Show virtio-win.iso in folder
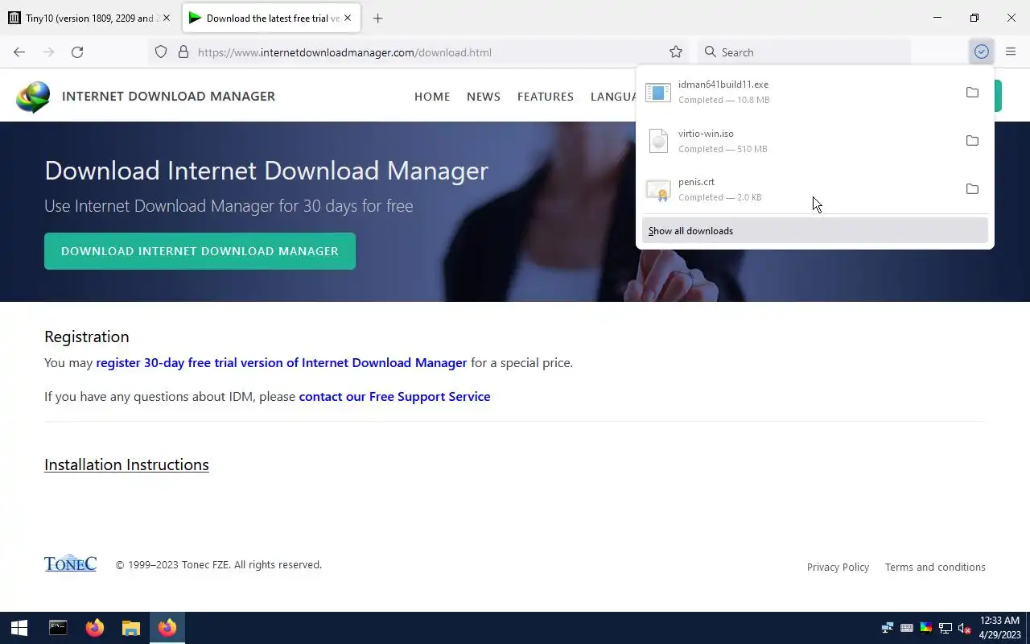The height and width of the screenshot is (644, 1030). tap(972, 141)
